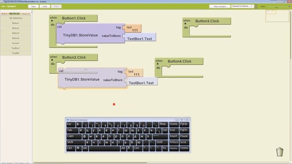Image resolution: width=292 pixels, height=164 pixels.
Task: Click the workspace minimap thumbnail
Action: click(x=277, y=16)
